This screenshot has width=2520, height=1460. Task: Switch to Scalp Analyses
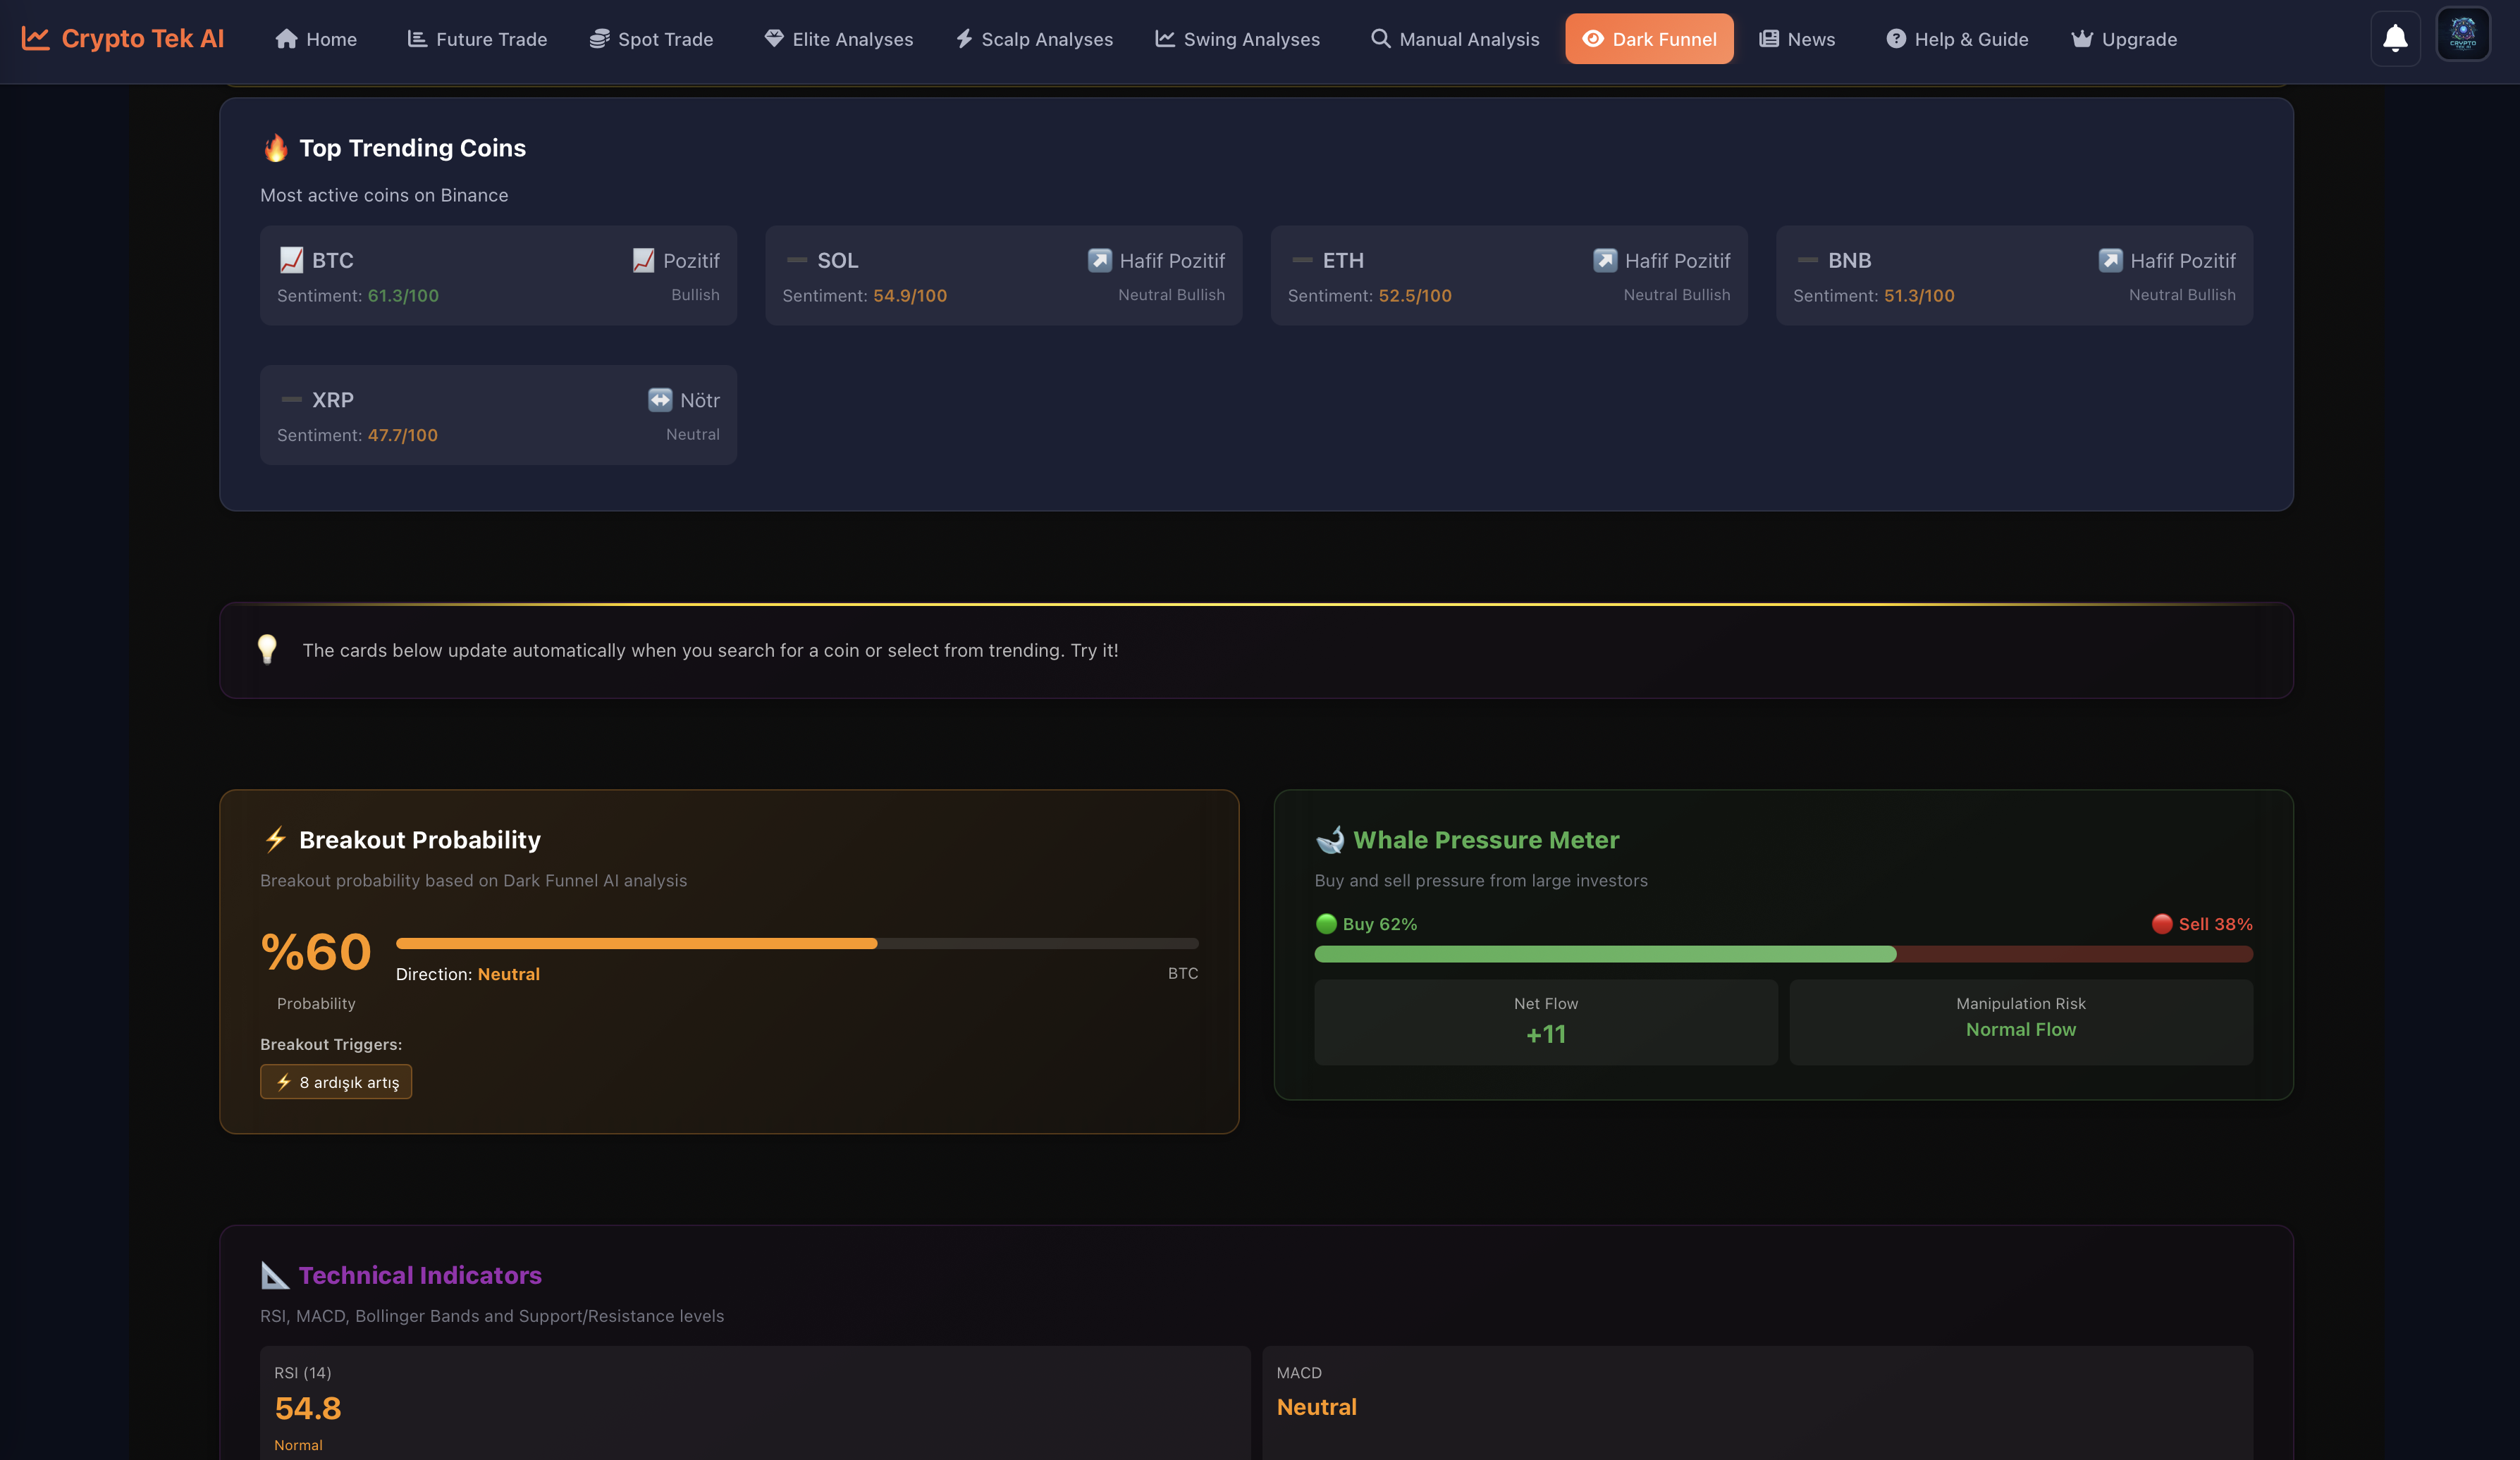(1034, 39)
